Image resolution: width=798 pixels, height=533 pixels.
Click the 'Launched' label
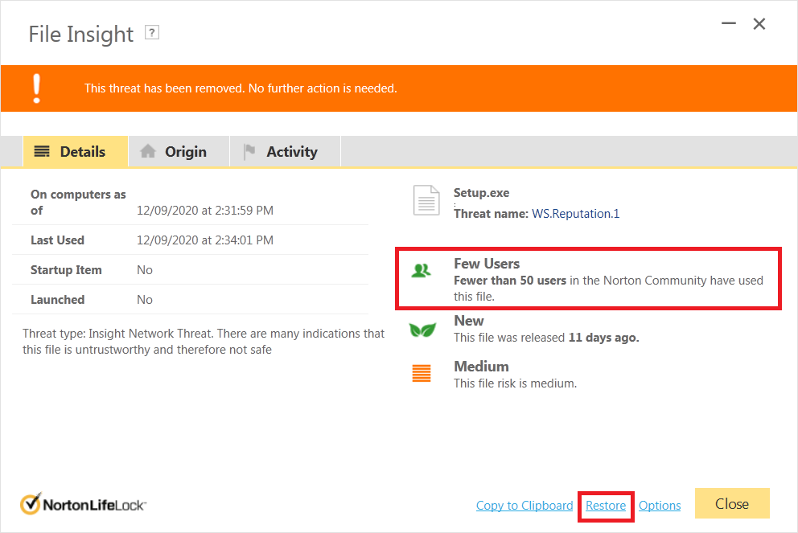57,300
